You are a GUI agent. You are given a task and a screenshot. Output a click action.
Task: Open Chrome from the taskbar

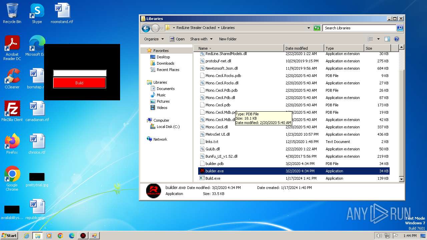[x=60, y=236]
